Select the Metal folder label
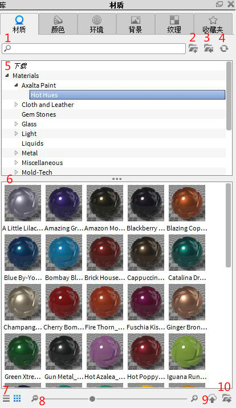The height and width of the screenshot is (408, 236). click(30, 153)
